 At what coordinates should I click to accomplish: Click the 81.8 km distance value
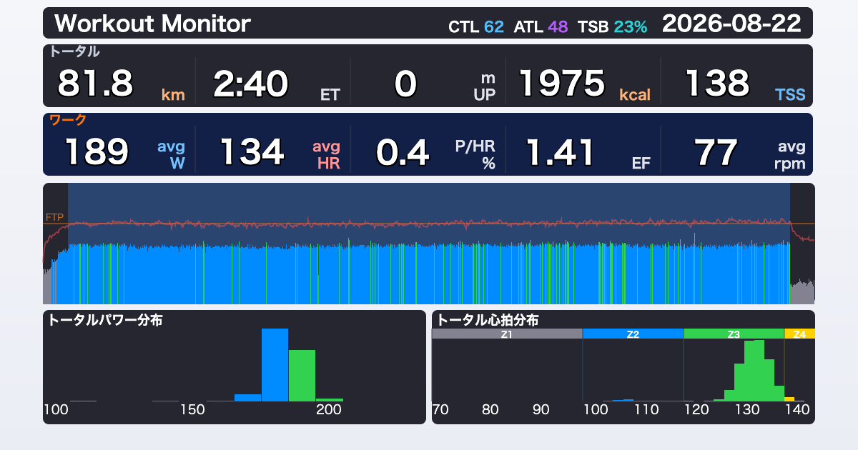[x=120, y=83]
